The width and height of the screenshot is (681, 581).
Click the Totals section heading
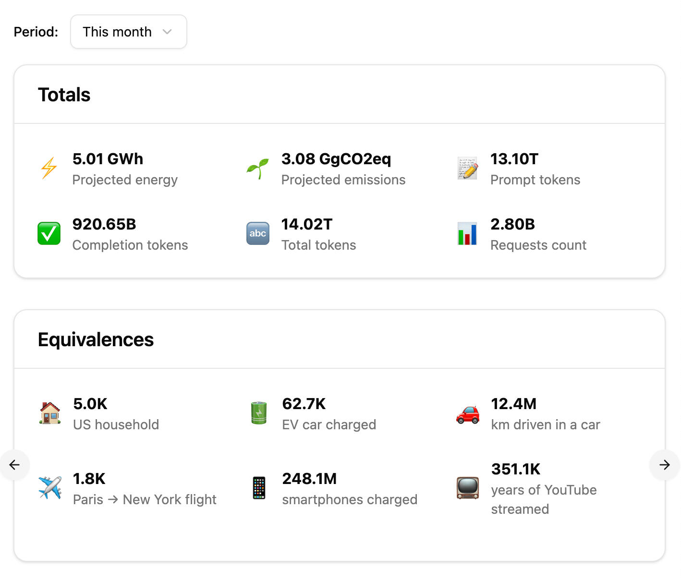click(64, 95)
